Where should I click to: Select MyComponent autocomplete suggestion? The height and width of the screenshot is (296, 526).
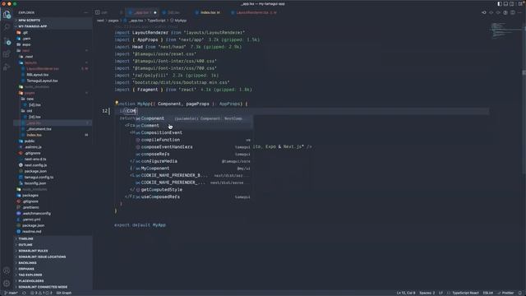[194, 168]
